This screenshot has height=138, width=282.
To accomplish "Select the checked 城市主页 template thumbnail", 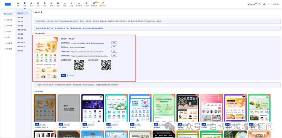I will coord(45,108).
